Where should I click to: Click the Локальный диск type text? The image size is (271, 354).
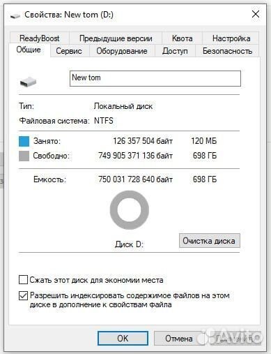tap(123, 106)
